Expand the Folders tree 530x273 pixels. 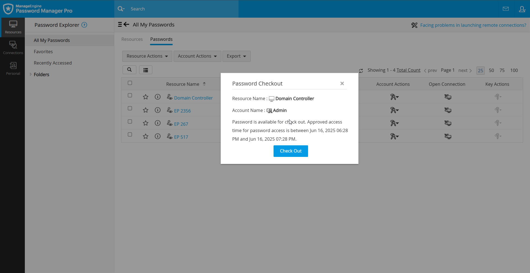point(31,74)
